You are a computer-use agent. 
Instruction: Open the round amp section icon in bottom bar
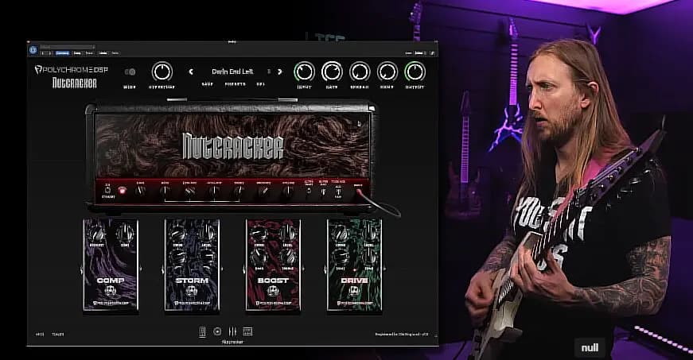point(217,331)
